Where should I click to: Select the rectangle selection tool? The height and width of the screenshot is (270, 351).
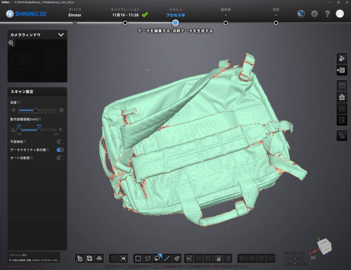pos(138,258)
